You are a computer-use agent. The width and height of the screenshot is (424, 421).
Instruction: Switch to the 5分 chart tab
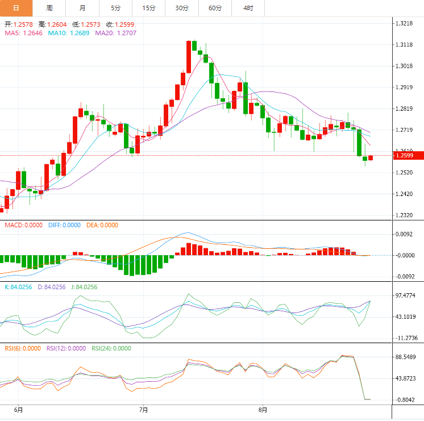coord(116,8)
